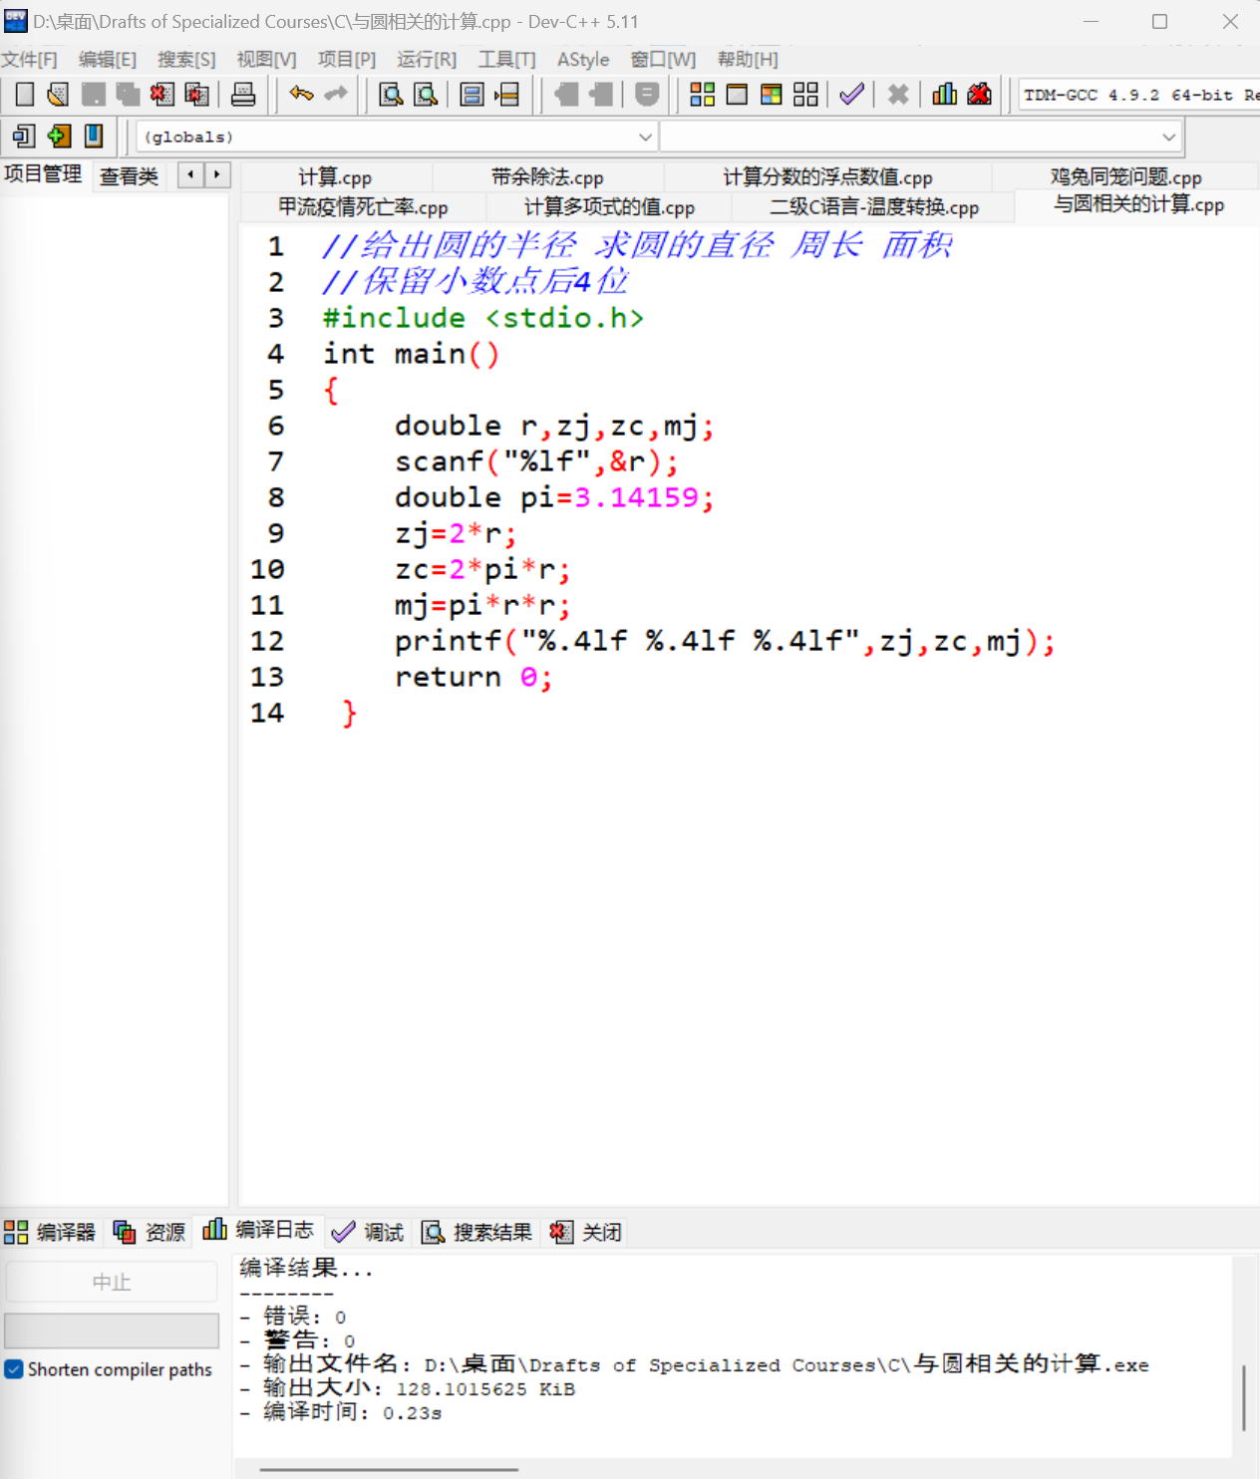
Task: Click the compile log vertical scrollbar
Action: coord(1243,1397)
